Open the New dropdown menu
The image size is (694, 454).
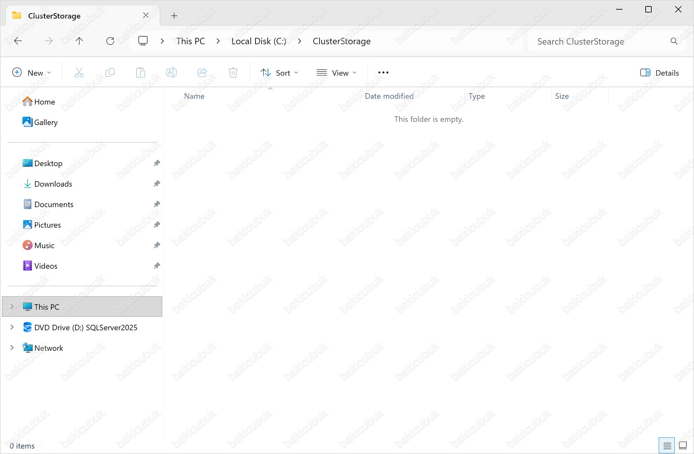31,73
